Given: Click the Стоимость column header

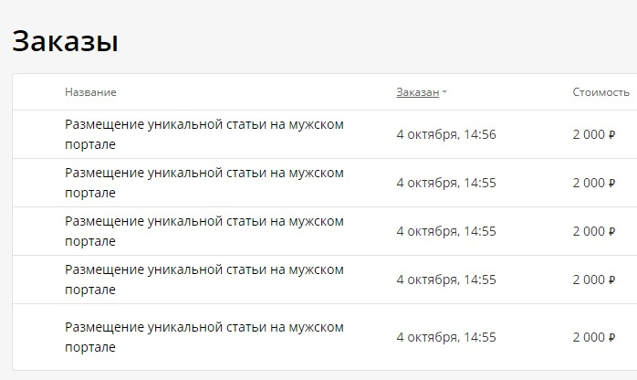Looking at the screenshot, I should 600,92.
